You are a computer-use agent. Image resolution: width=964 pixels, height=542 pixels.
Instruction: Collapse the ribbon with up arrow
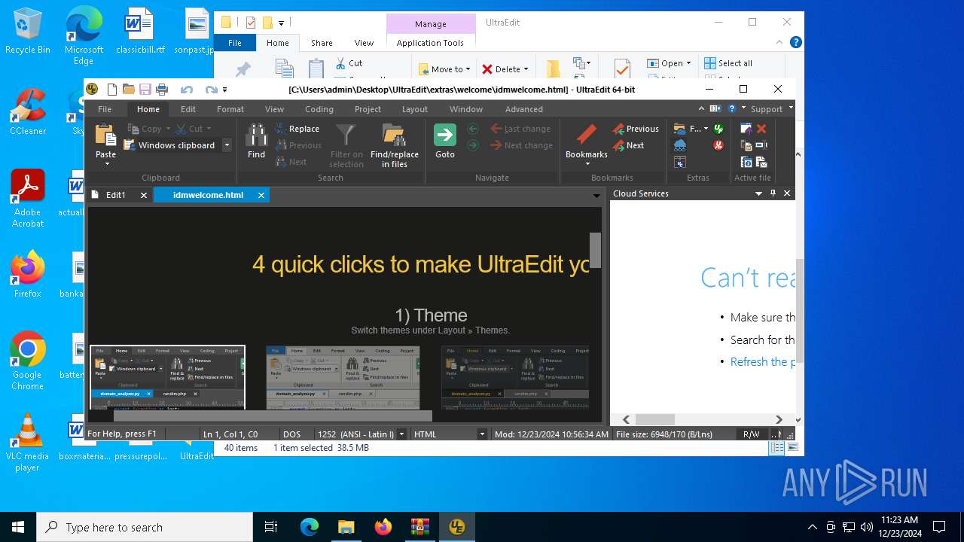(x=701, y=108)
